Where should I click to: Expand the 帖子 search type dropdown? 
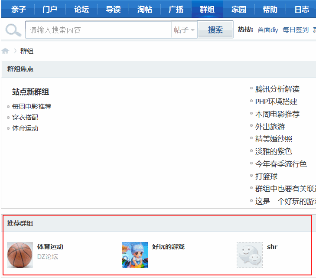click(184, 30)
